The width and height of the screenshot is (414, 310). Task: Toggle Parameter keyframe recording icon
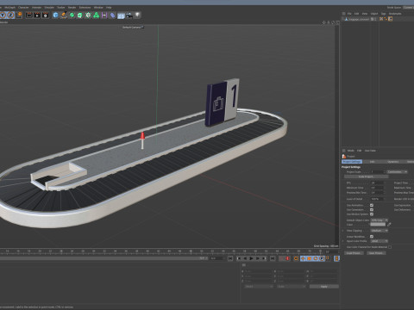322,258
